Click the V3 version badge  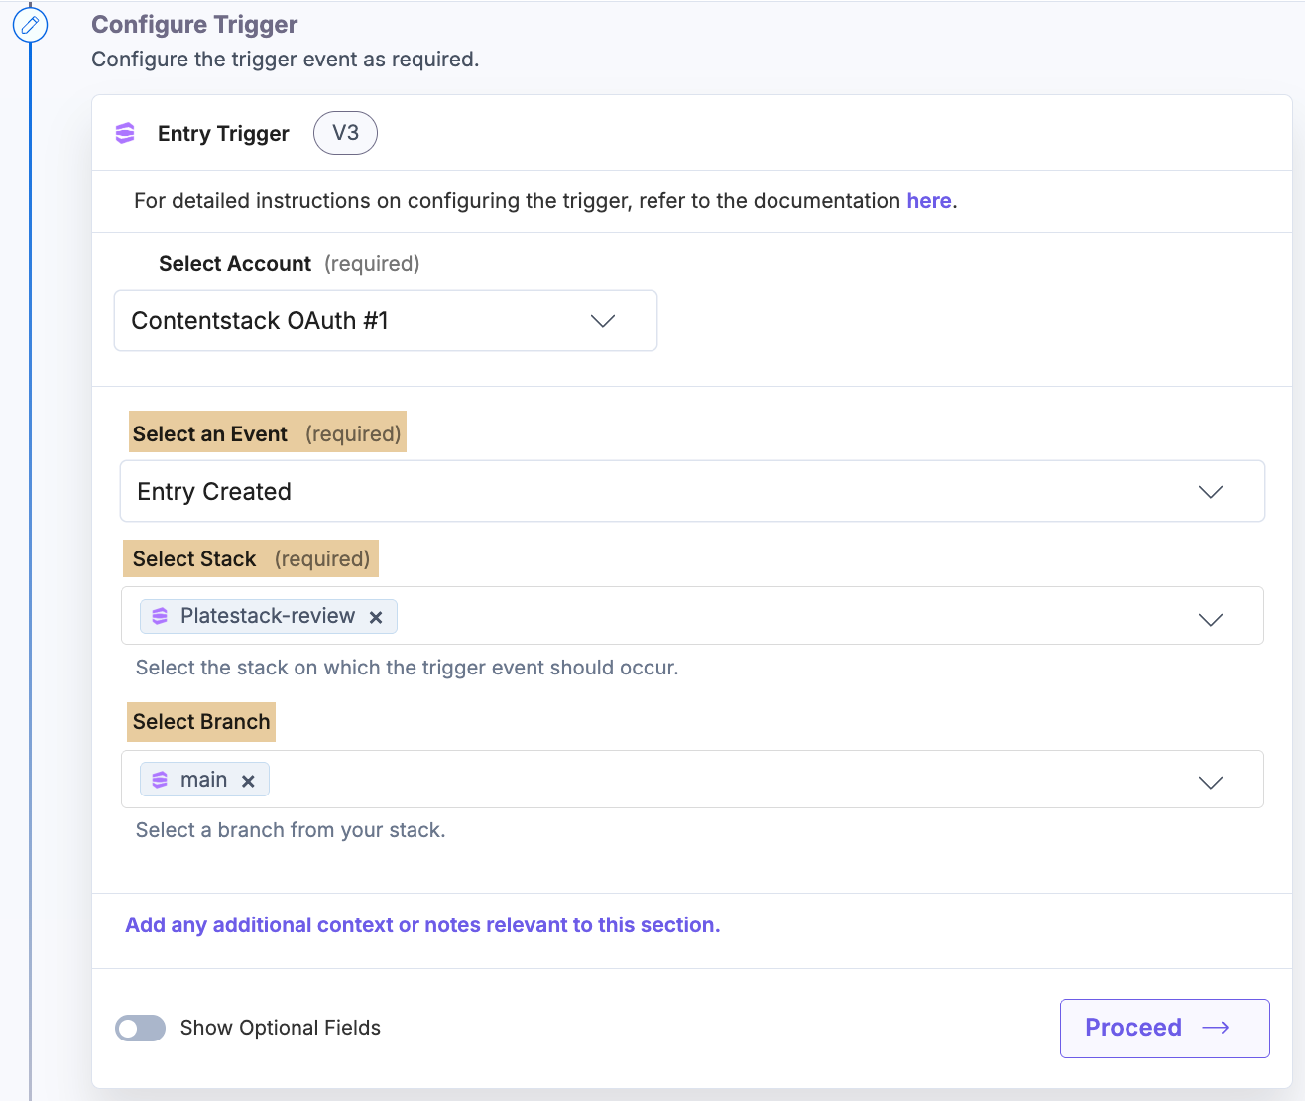345,133
